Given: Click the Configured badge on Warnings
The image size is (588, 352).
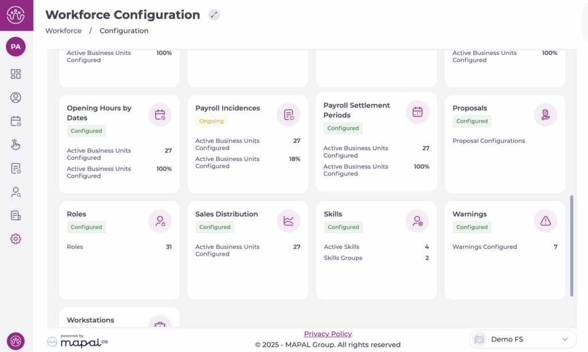Looking at the screenshot, I should tap(472, 227).
